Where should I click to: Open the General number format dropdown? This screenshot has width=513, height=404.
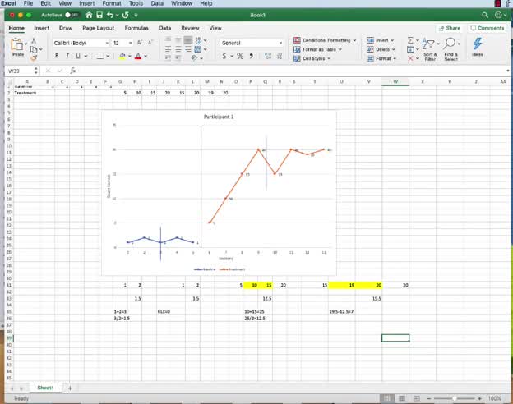pyautogui.click(x=280, y=44)
